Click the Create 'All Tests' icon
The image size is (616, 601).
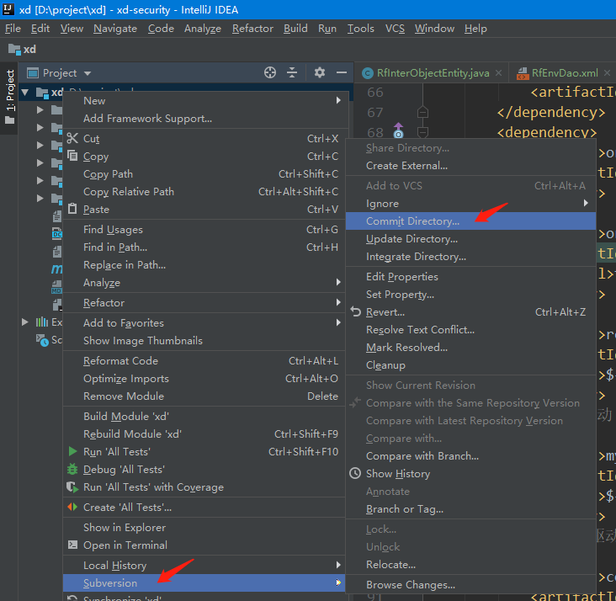tap(72, 507)
